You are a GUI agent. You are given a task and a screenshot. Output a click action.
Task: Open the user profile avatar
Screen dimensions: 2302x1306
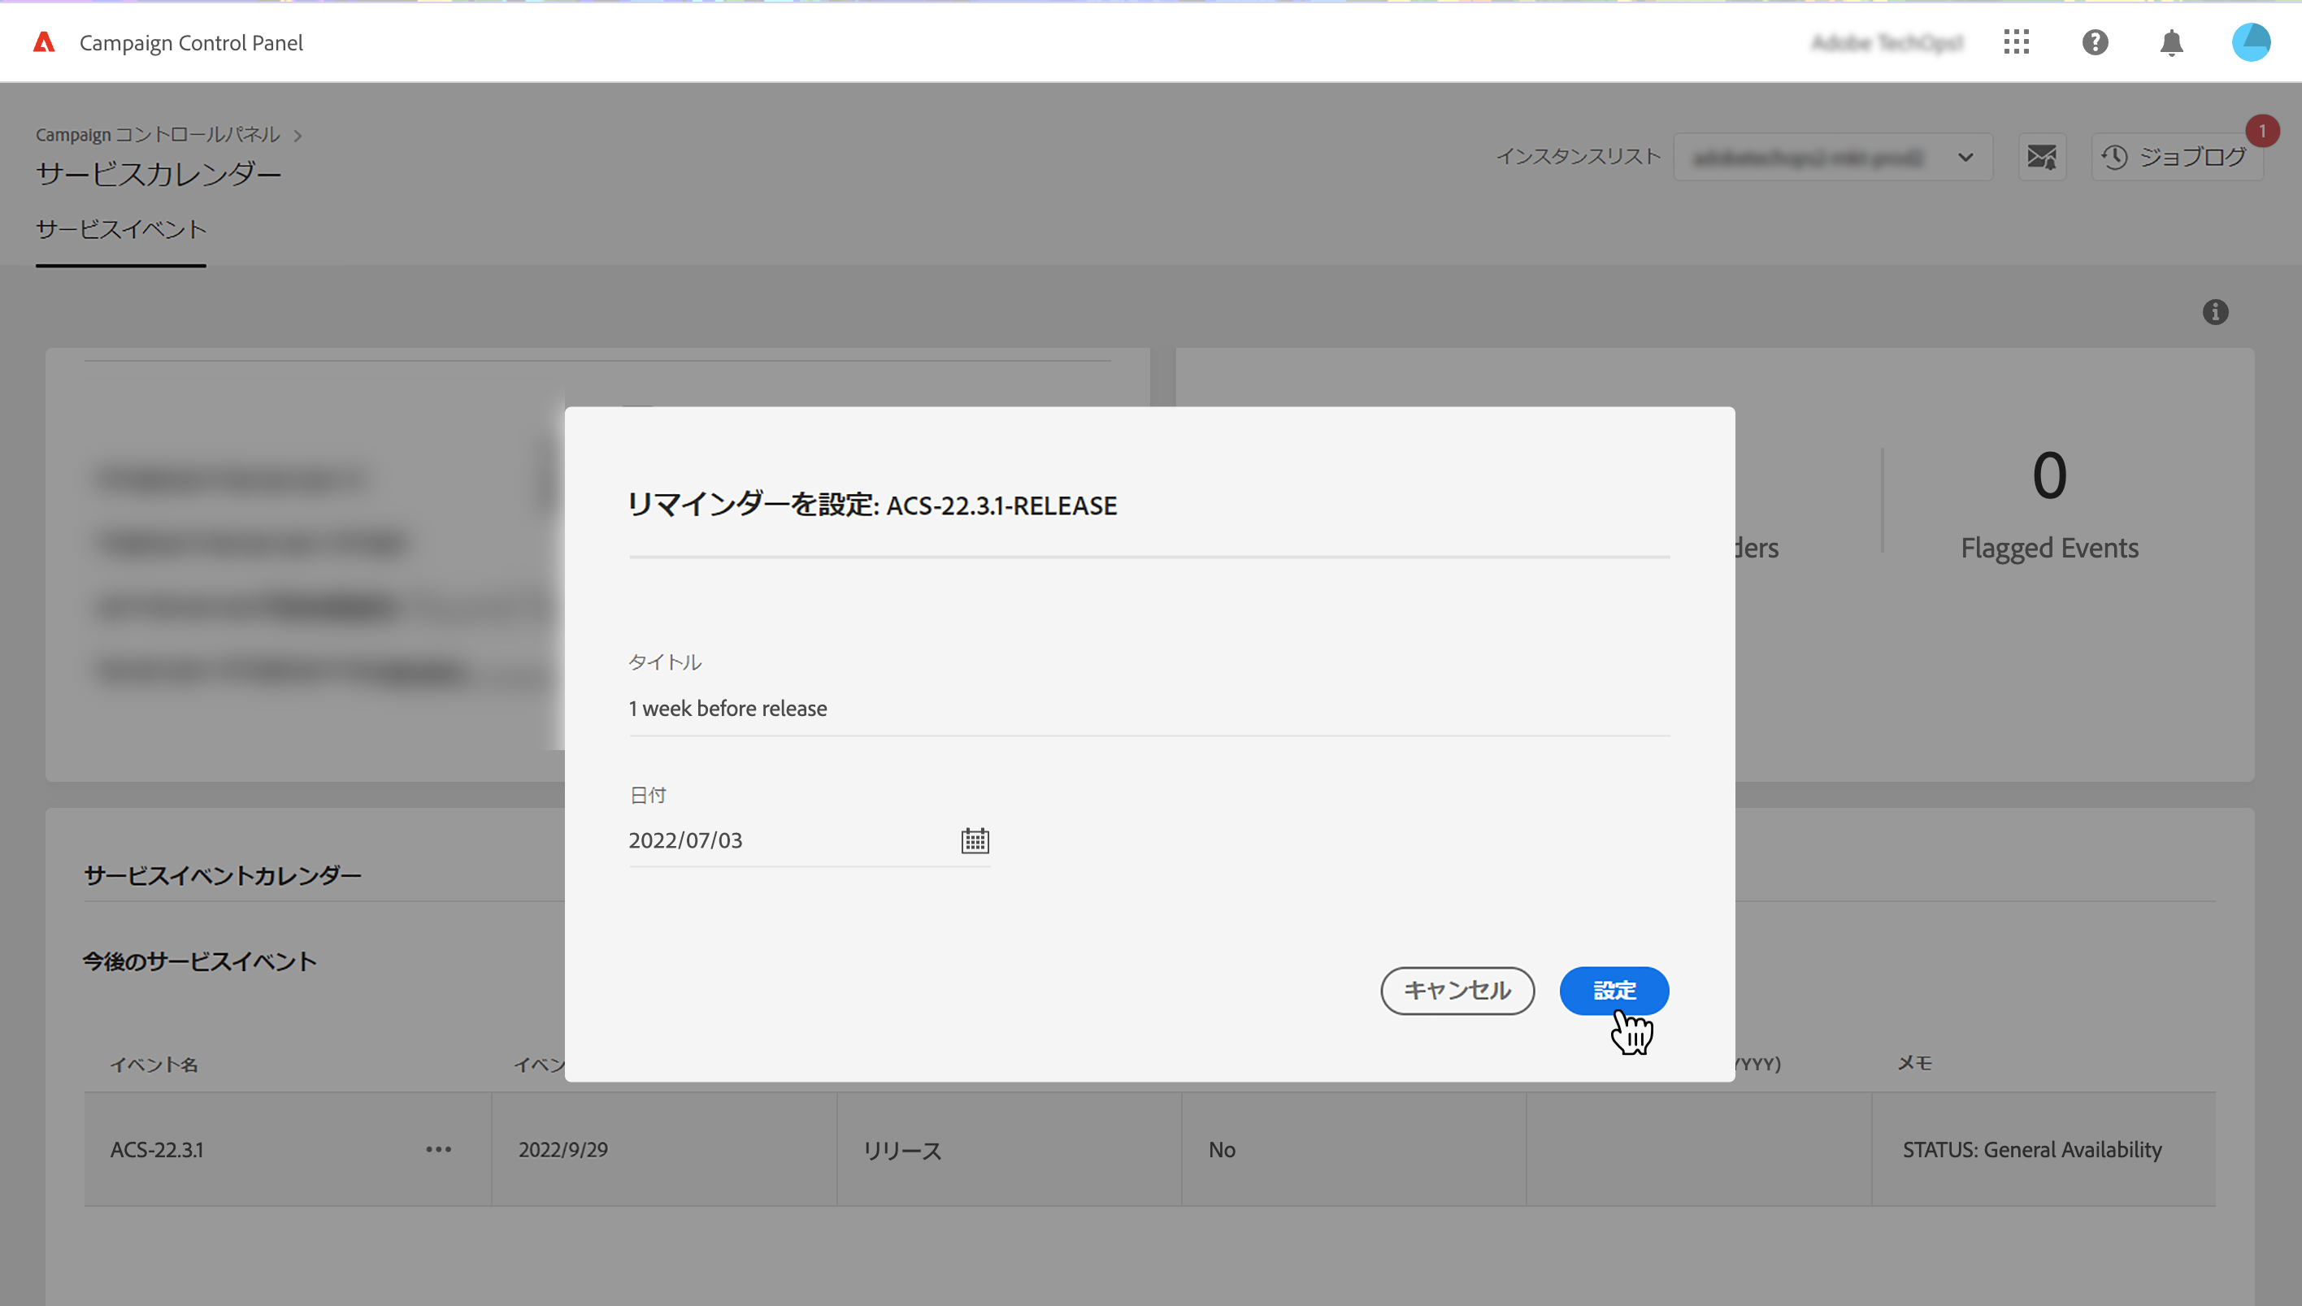pyautogui.click(x=2250, y=42)
